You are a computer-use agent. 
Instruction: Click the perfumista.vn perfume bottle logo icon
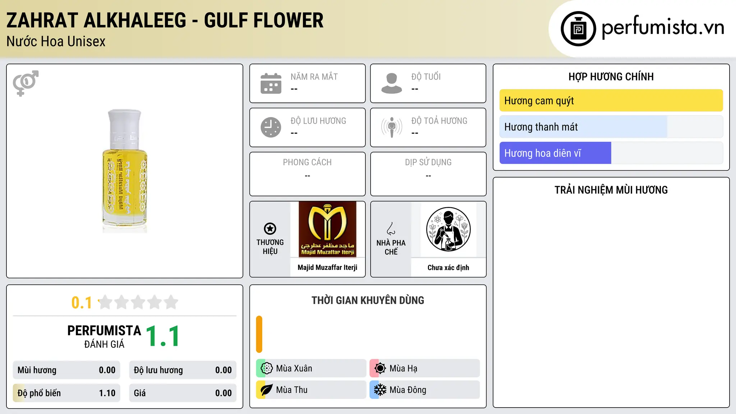pos(578,29)
